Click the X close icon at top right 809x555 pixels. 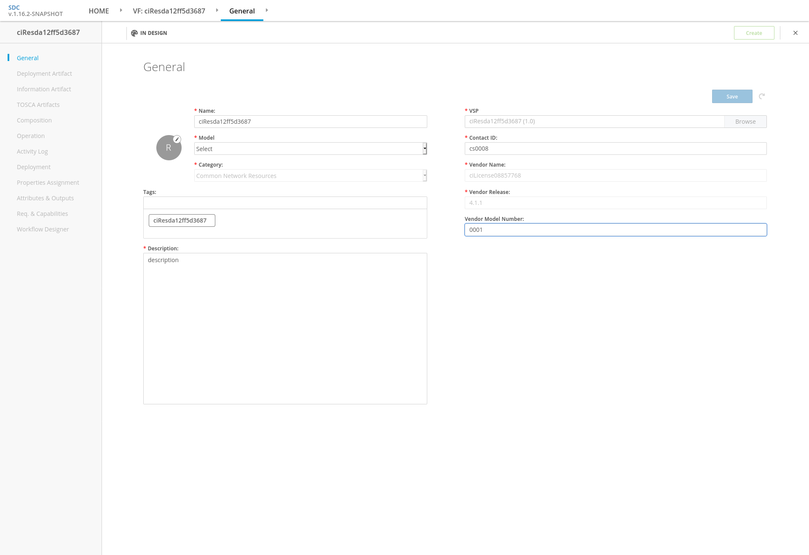pyautogui.click(x=796, y=33)
